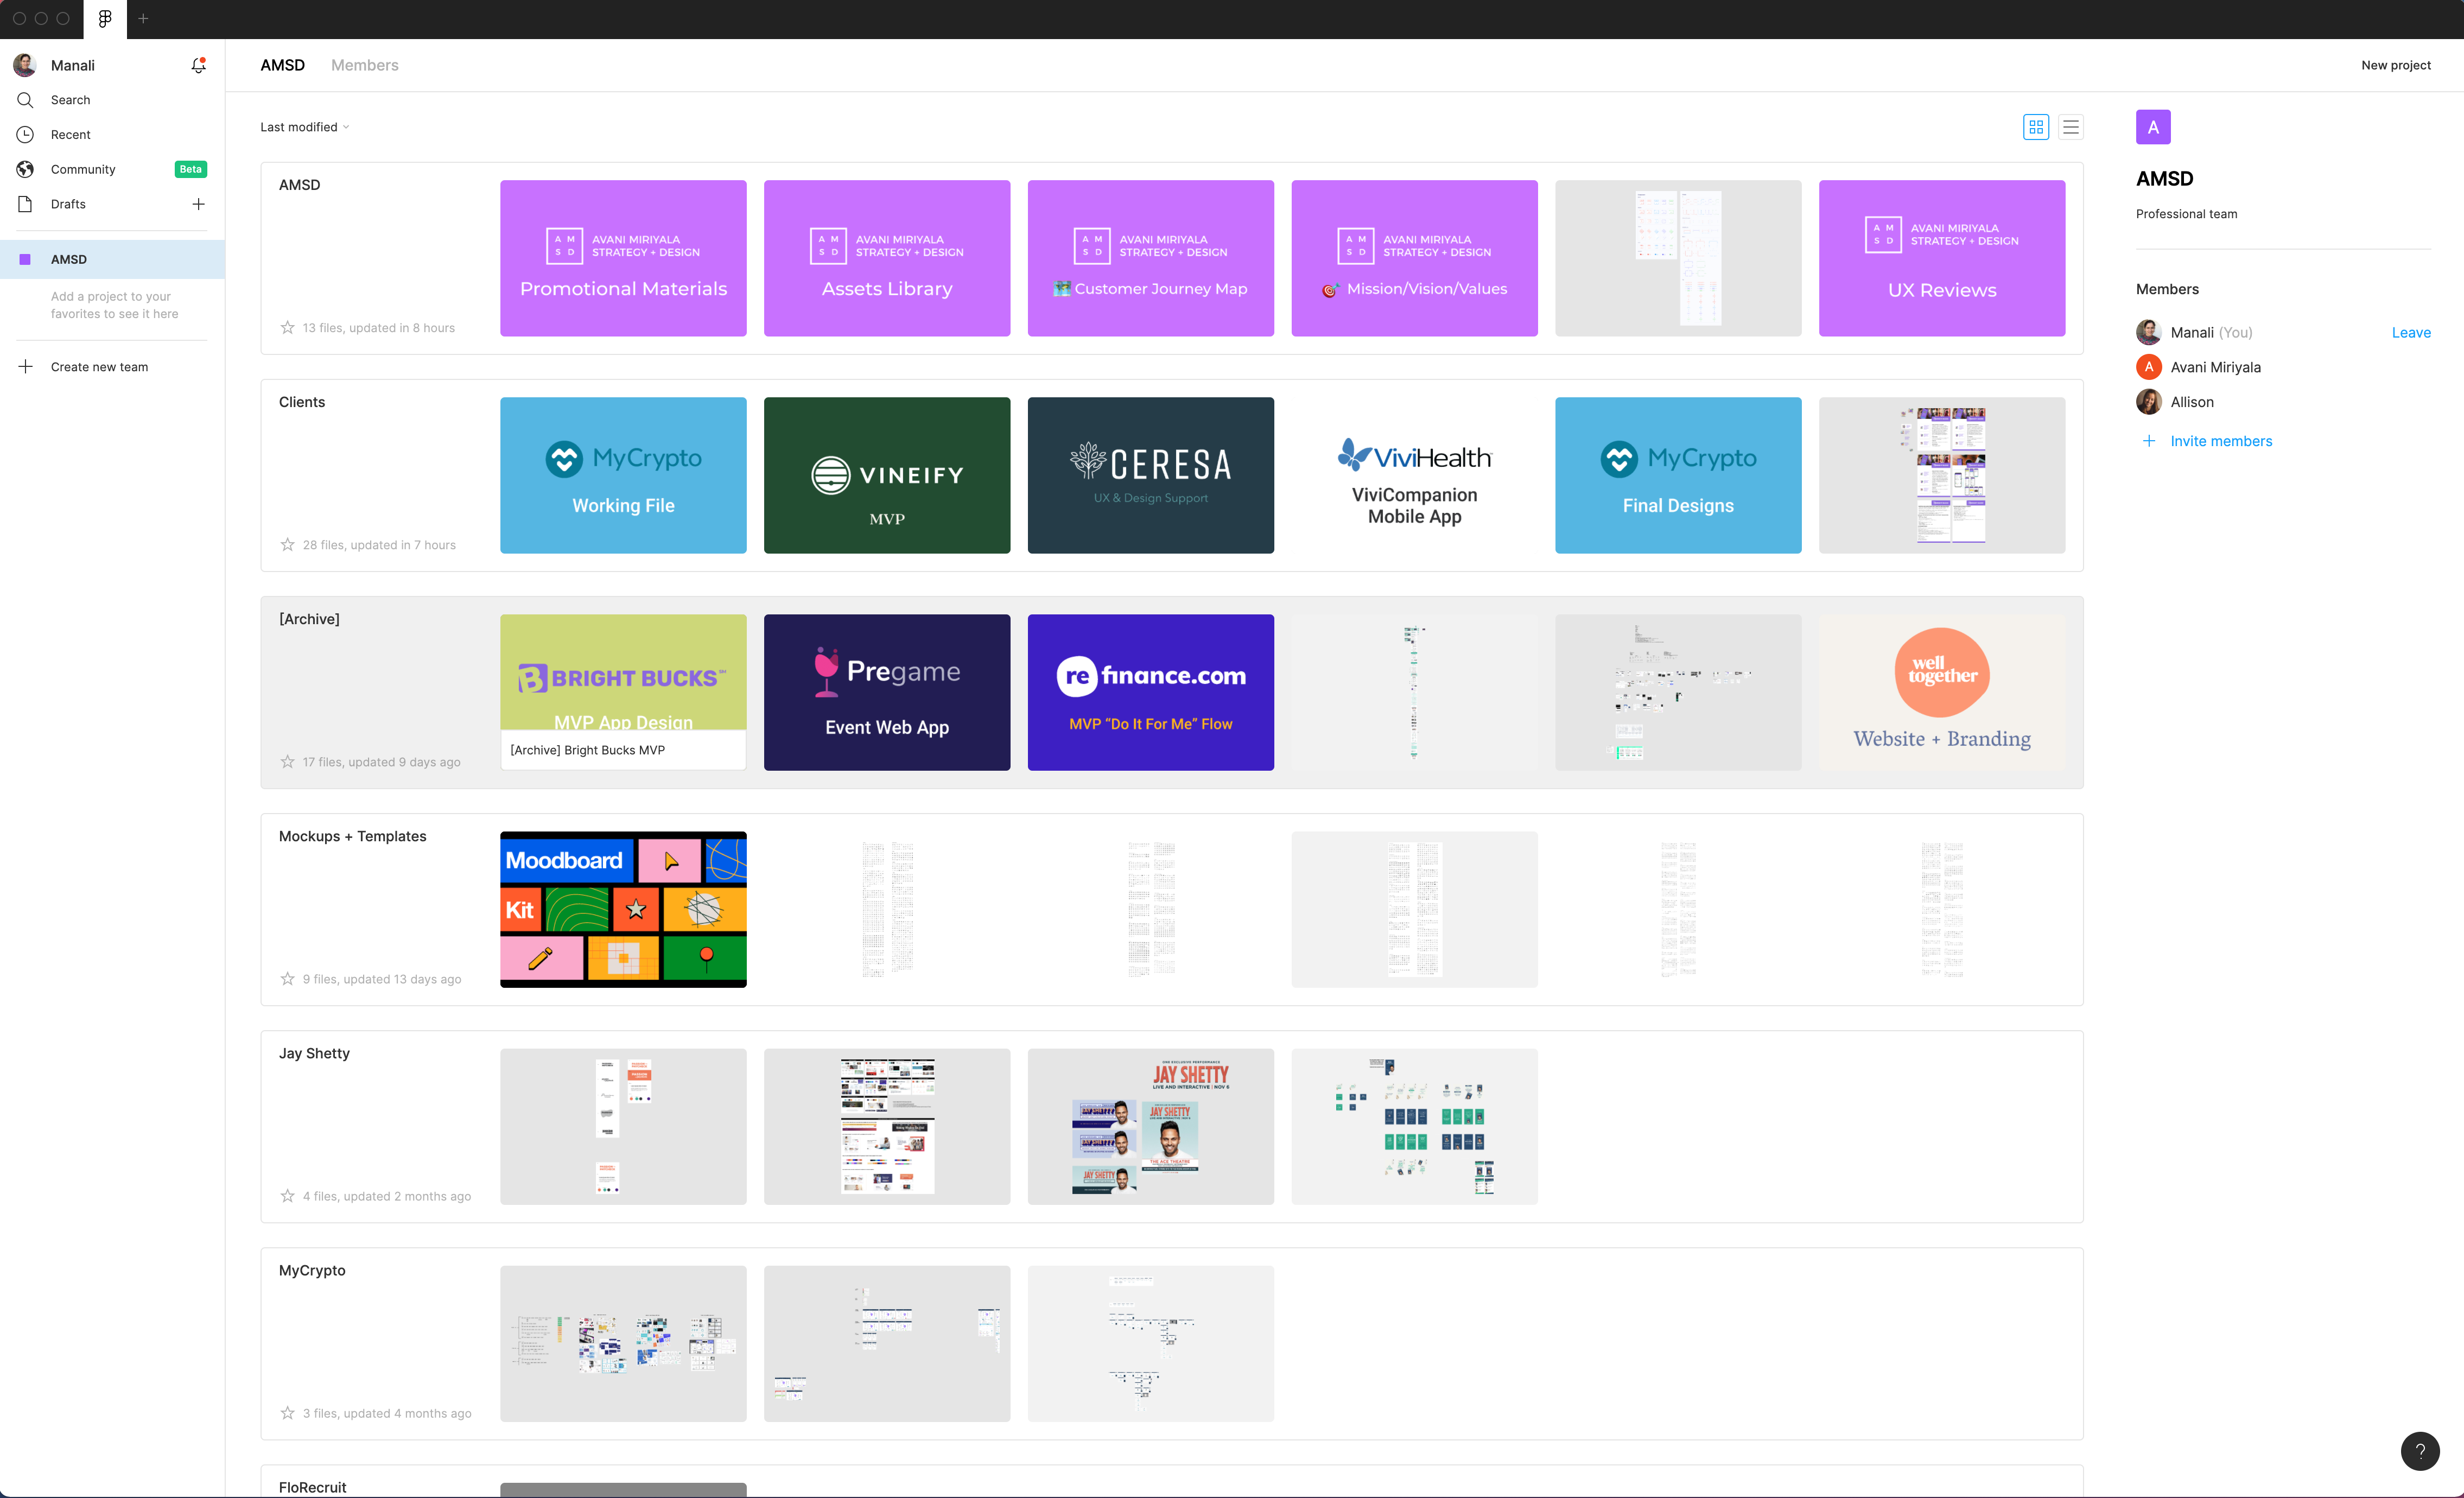
Task: Star the Clients project as favorite
Action: (288, 545)
